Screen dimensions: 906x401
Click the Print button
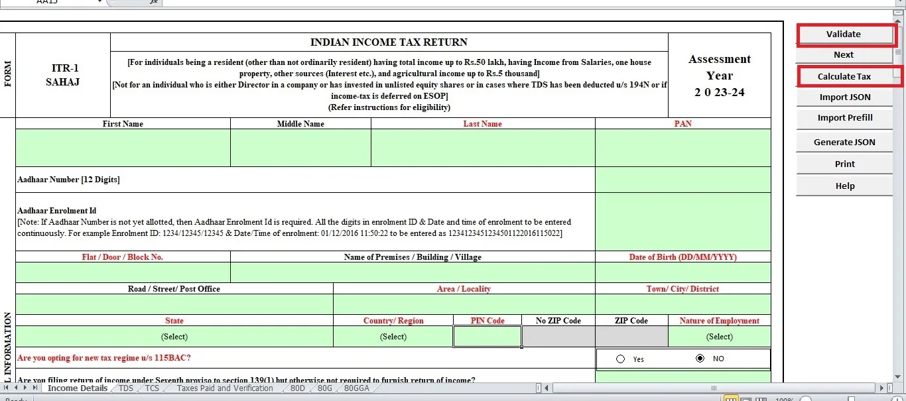(x=845, y=164)
